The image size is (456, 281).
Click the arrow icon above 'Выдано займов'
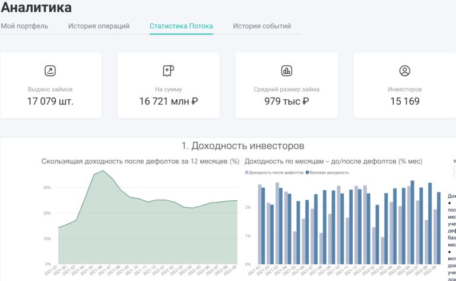pos(50,71)
